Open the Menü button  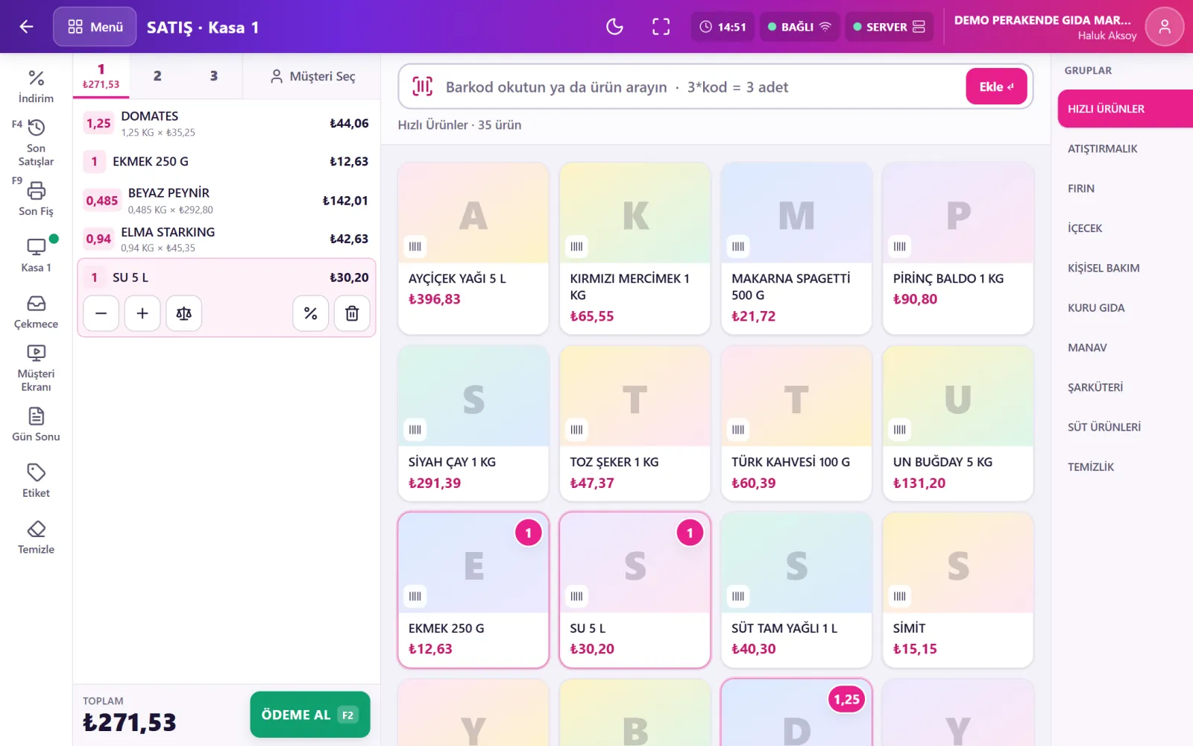(x=95, y=27)
